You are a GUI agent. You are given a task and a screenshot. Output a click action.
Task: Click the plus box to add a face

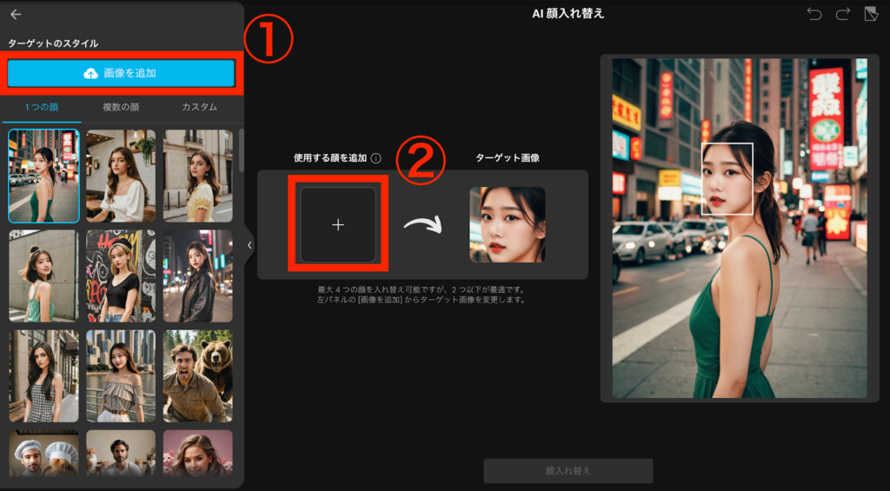coord(338,225)
